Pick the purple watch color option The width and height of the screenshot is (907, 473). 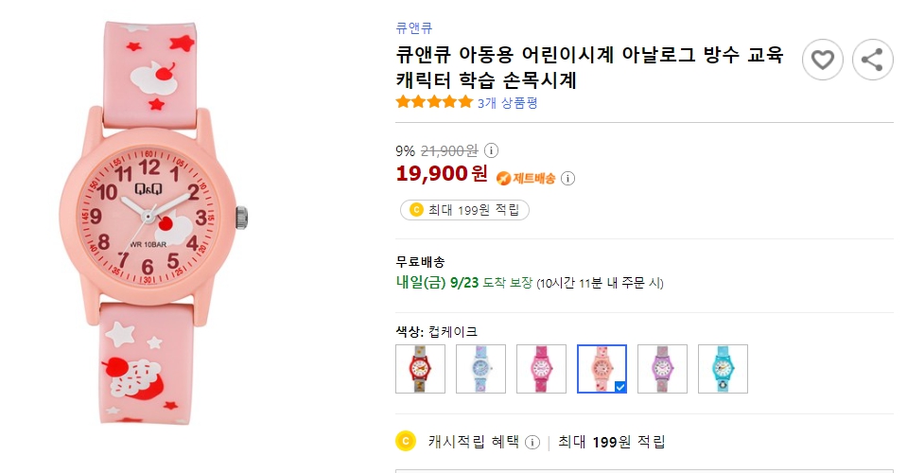coord(662,369)
